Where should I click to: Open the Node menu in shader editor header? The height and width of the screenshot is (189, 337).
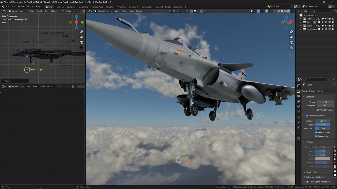(x=49, y=86)
